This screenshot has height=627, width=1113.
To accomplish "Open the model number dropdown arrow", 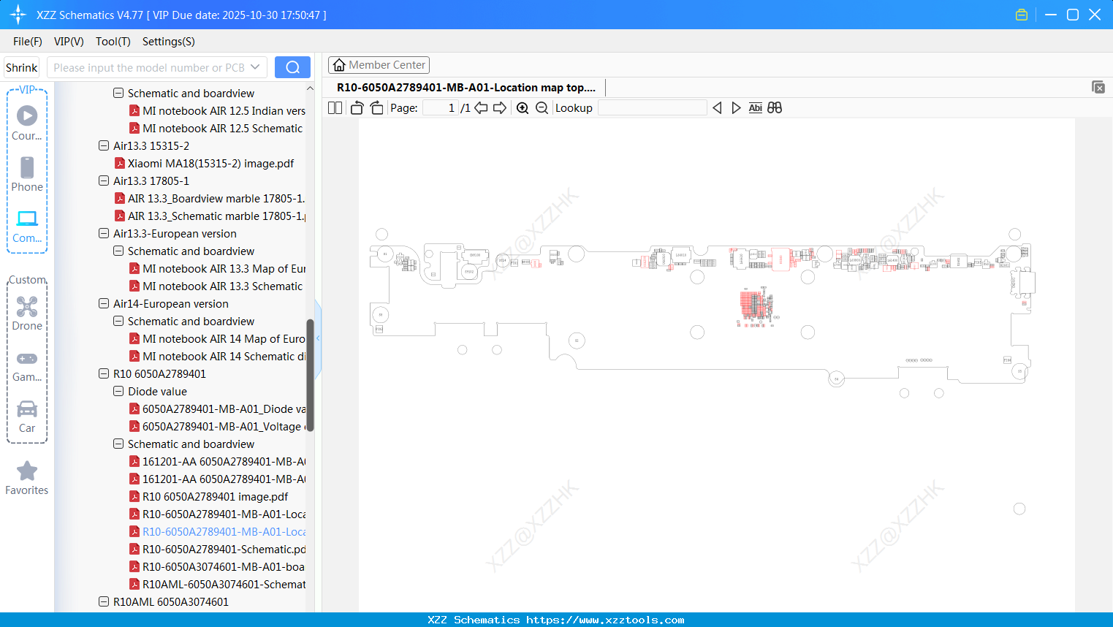I will (x=255, y=67).
